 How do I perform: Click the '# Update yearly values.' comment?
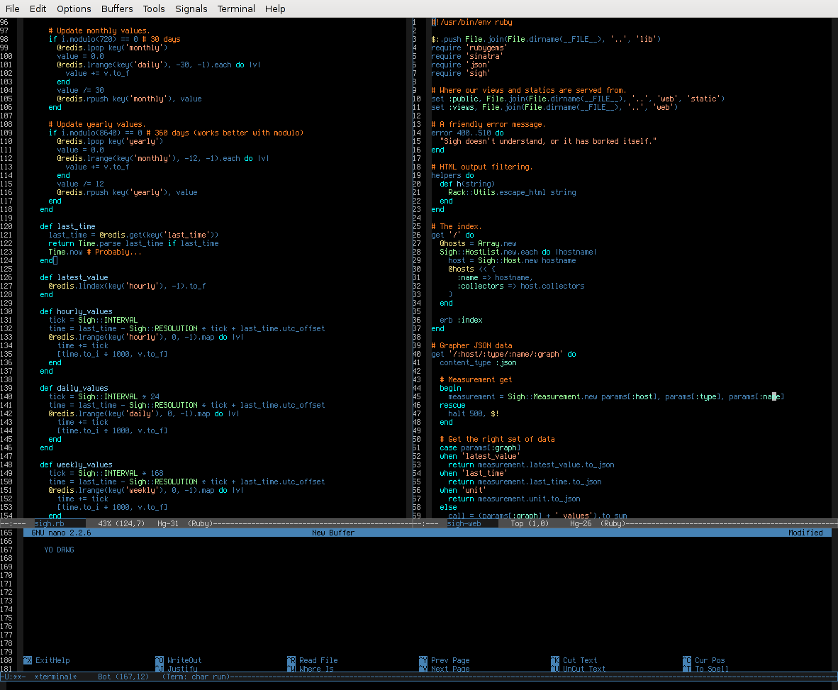click(x=96, y=124)
